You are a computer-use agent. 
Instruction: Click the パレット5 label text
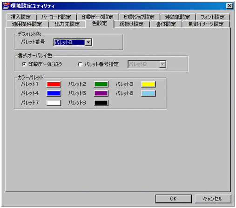click(x=77, y=93)
